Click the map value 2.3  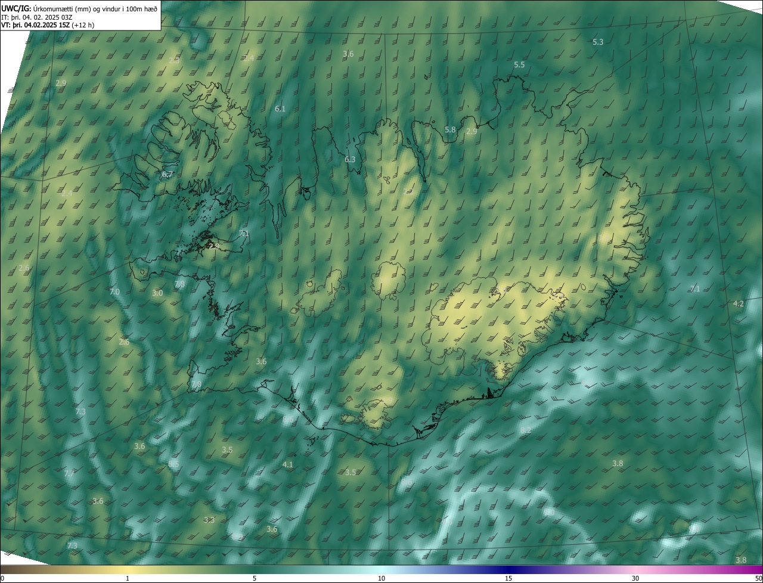(x=174, y=60)
